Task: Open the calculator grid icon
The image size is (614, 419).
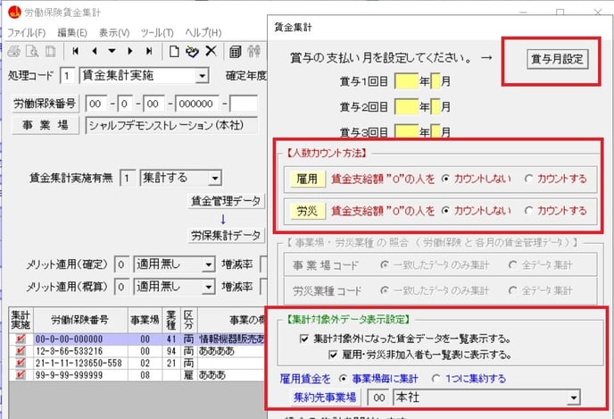Action: click(x=235, y=51)
